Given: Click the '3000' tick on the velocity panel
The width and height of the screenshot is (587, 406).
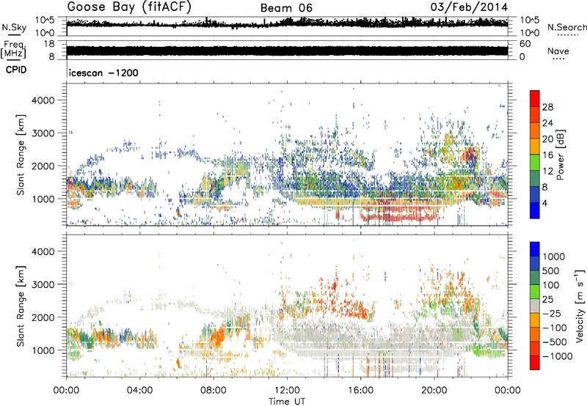Looking at the screenshot, I should point(43,284).
